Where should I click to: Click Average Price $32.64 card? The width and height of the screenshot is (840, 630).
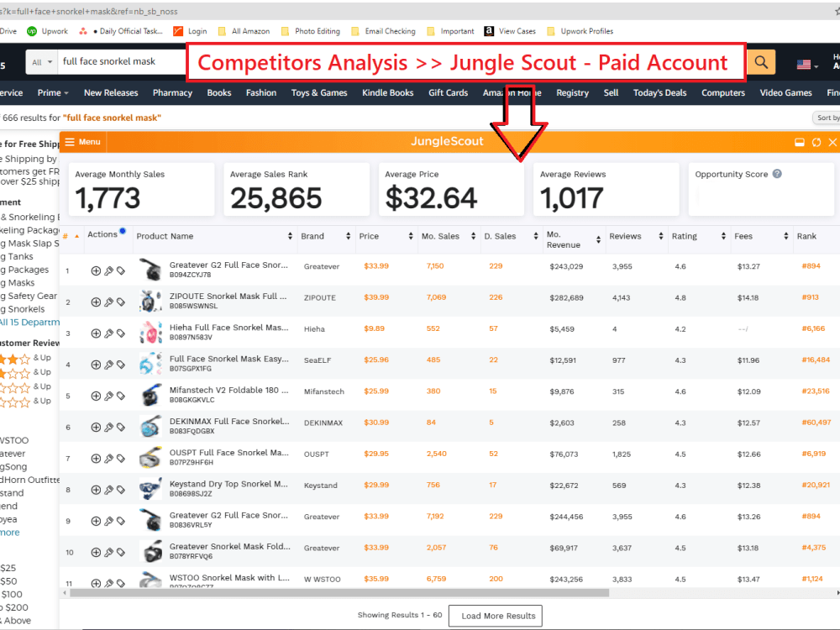pos(452,190)
